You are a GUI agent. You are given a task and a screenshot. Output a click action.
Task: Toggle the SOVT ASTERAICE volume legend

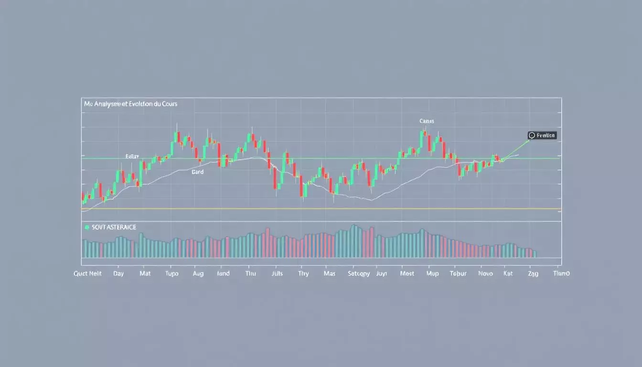click(x=113, y=227)
